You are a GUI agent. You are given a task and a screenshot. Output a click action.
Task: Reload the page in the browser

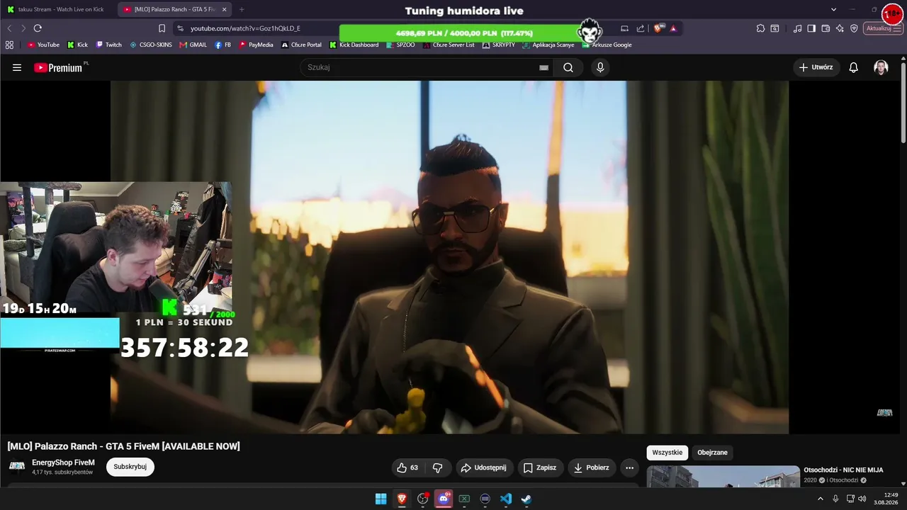pos(38,28)
